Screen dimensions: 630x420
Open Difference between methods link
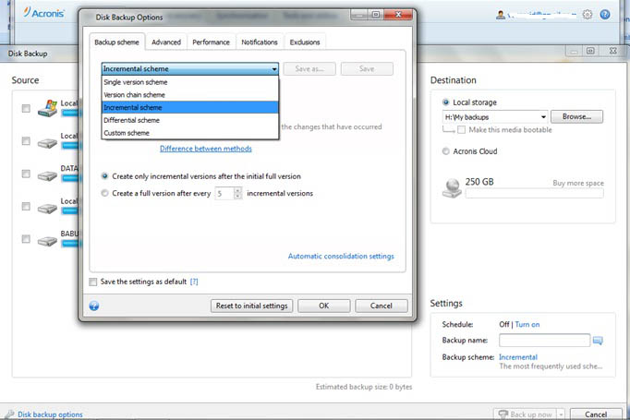tap(206, 149)
